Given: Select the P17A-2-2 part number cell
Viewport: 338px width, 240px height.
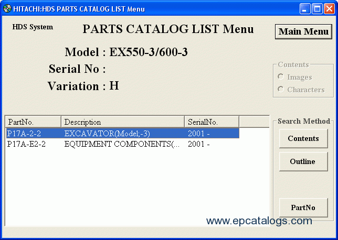Looking at the screenshot, I should 24,134.
